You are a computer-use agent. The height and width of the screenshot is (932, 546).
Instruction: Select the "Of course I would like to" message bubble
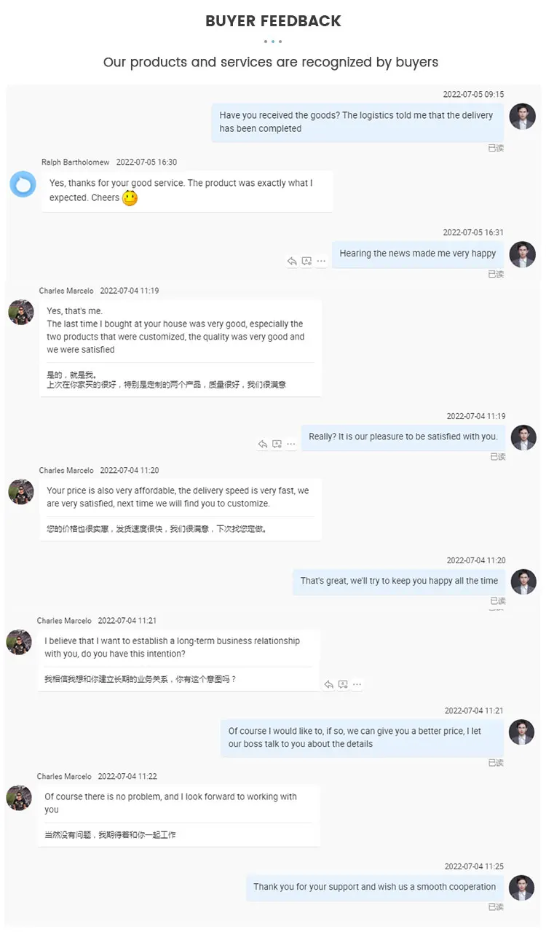point(362,738)
